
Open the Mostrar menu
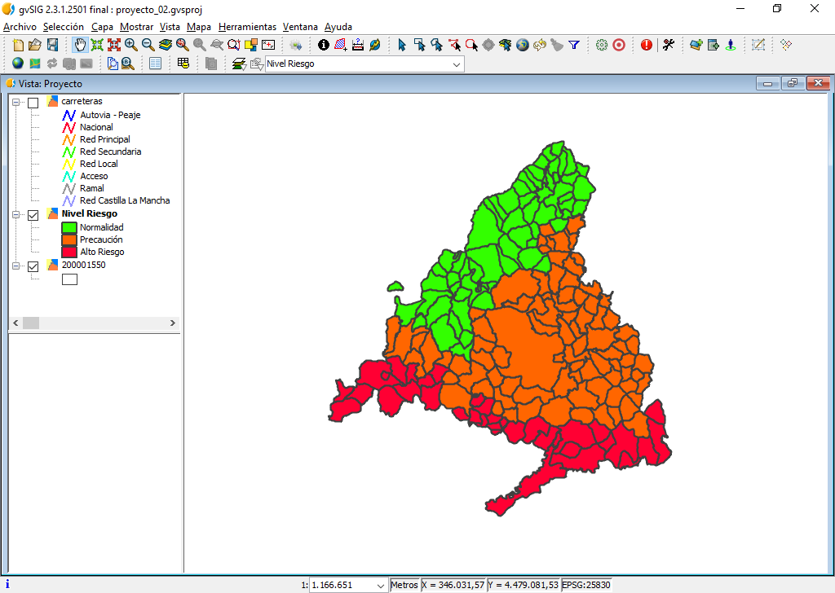[136, 27]
